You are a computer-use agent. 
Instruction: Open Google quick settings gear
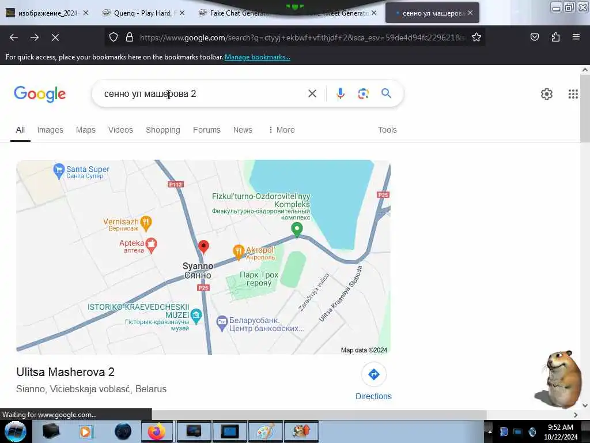point(546,94)
